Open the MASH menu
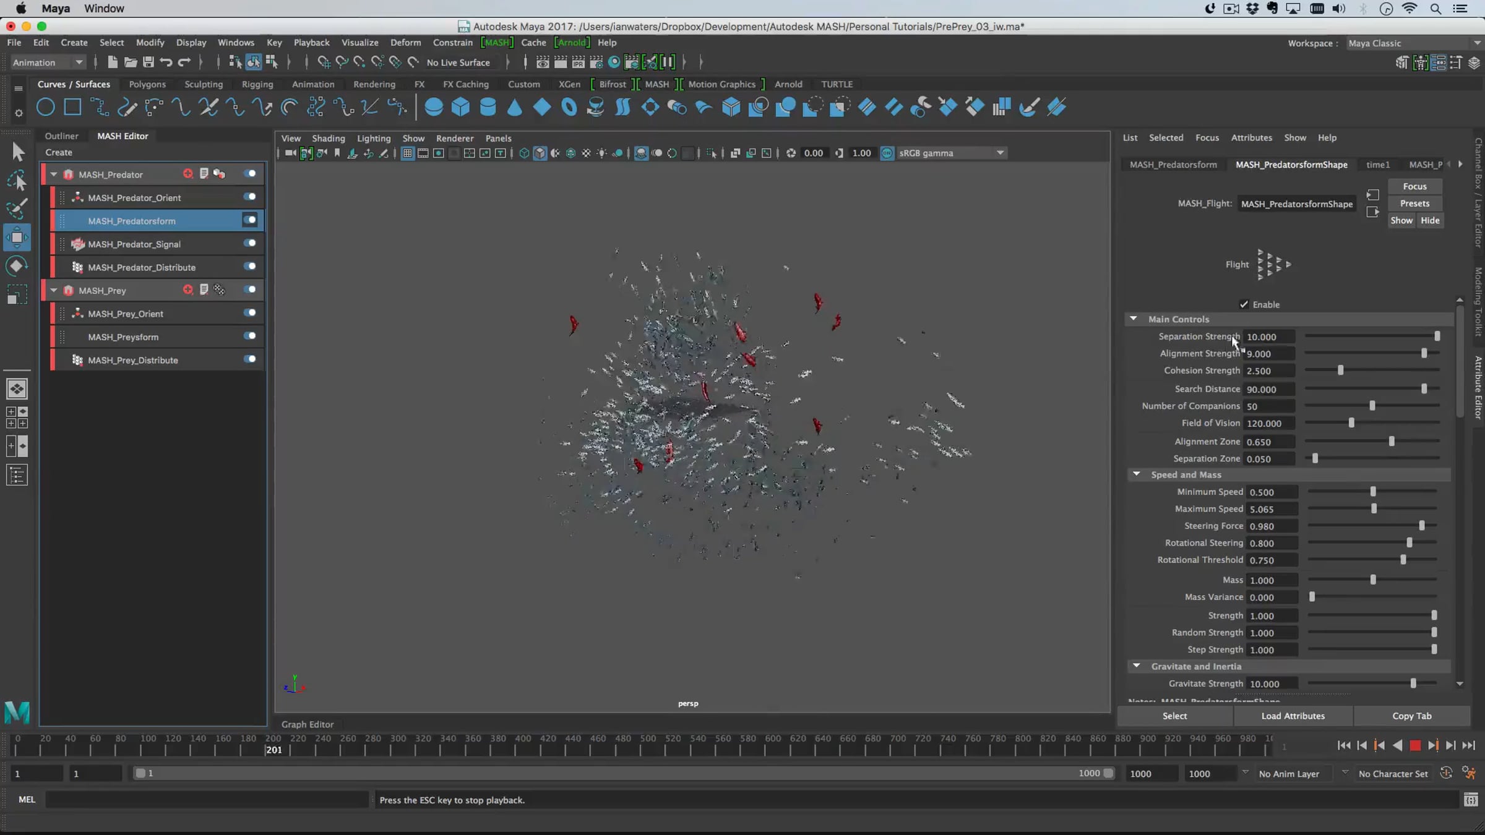Screen dimensions: 1485x835 point(497,43)
